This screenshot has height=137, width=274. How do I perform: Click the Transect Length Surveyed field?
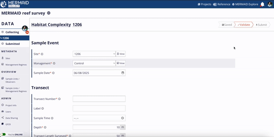pos(97,135)
